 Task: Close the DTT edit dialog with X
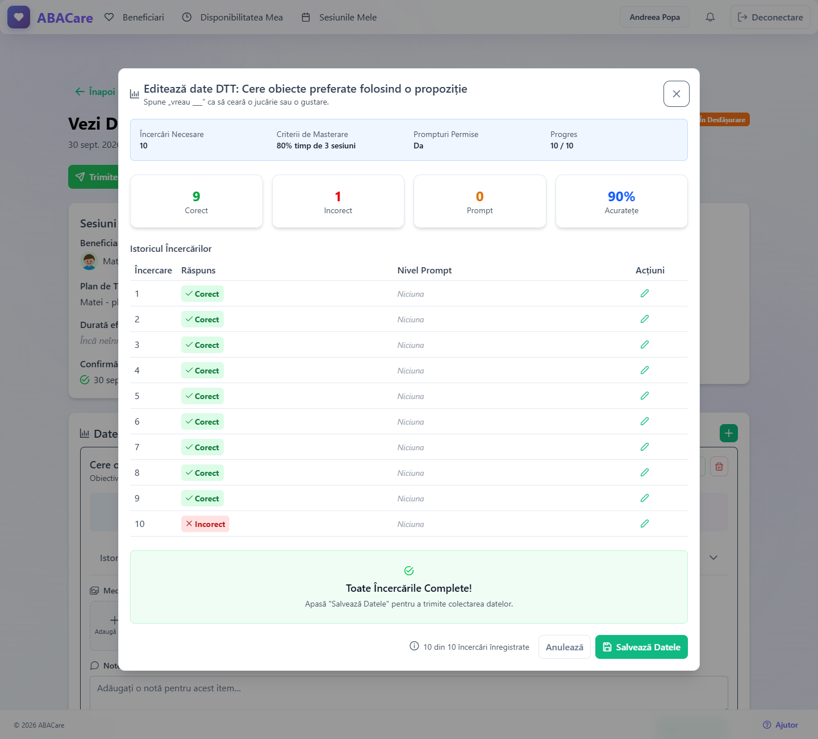676,94
